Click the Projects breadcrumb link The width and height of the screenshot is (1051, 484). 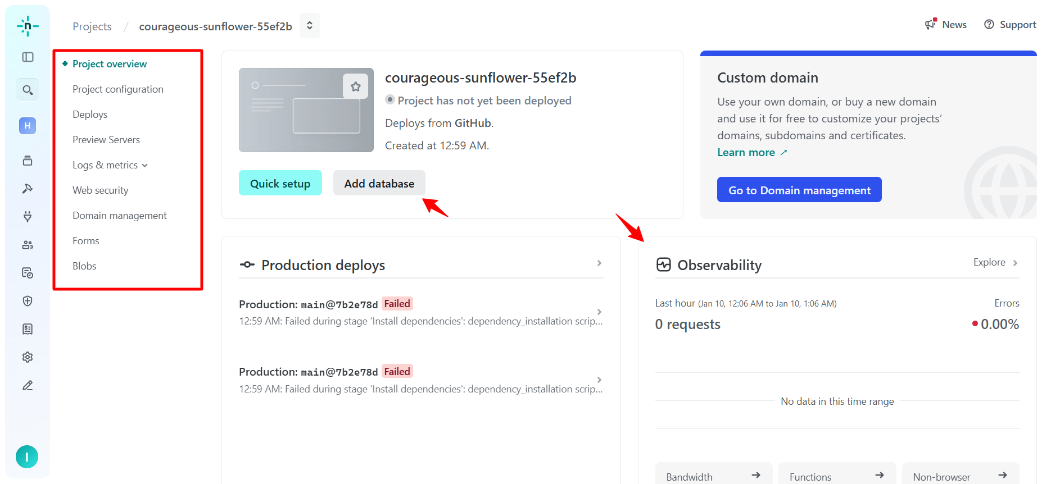click(x=92, y=26)
